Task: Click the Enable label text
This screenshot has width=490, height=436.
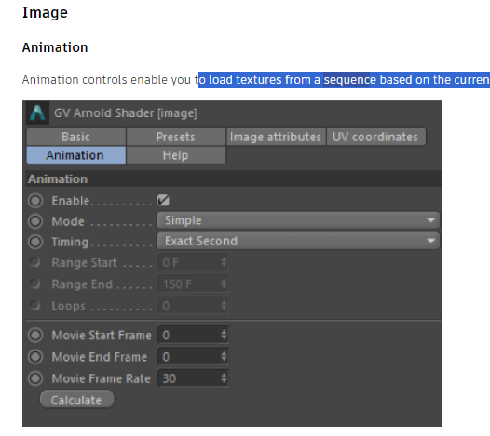Action: pos(71,201)
